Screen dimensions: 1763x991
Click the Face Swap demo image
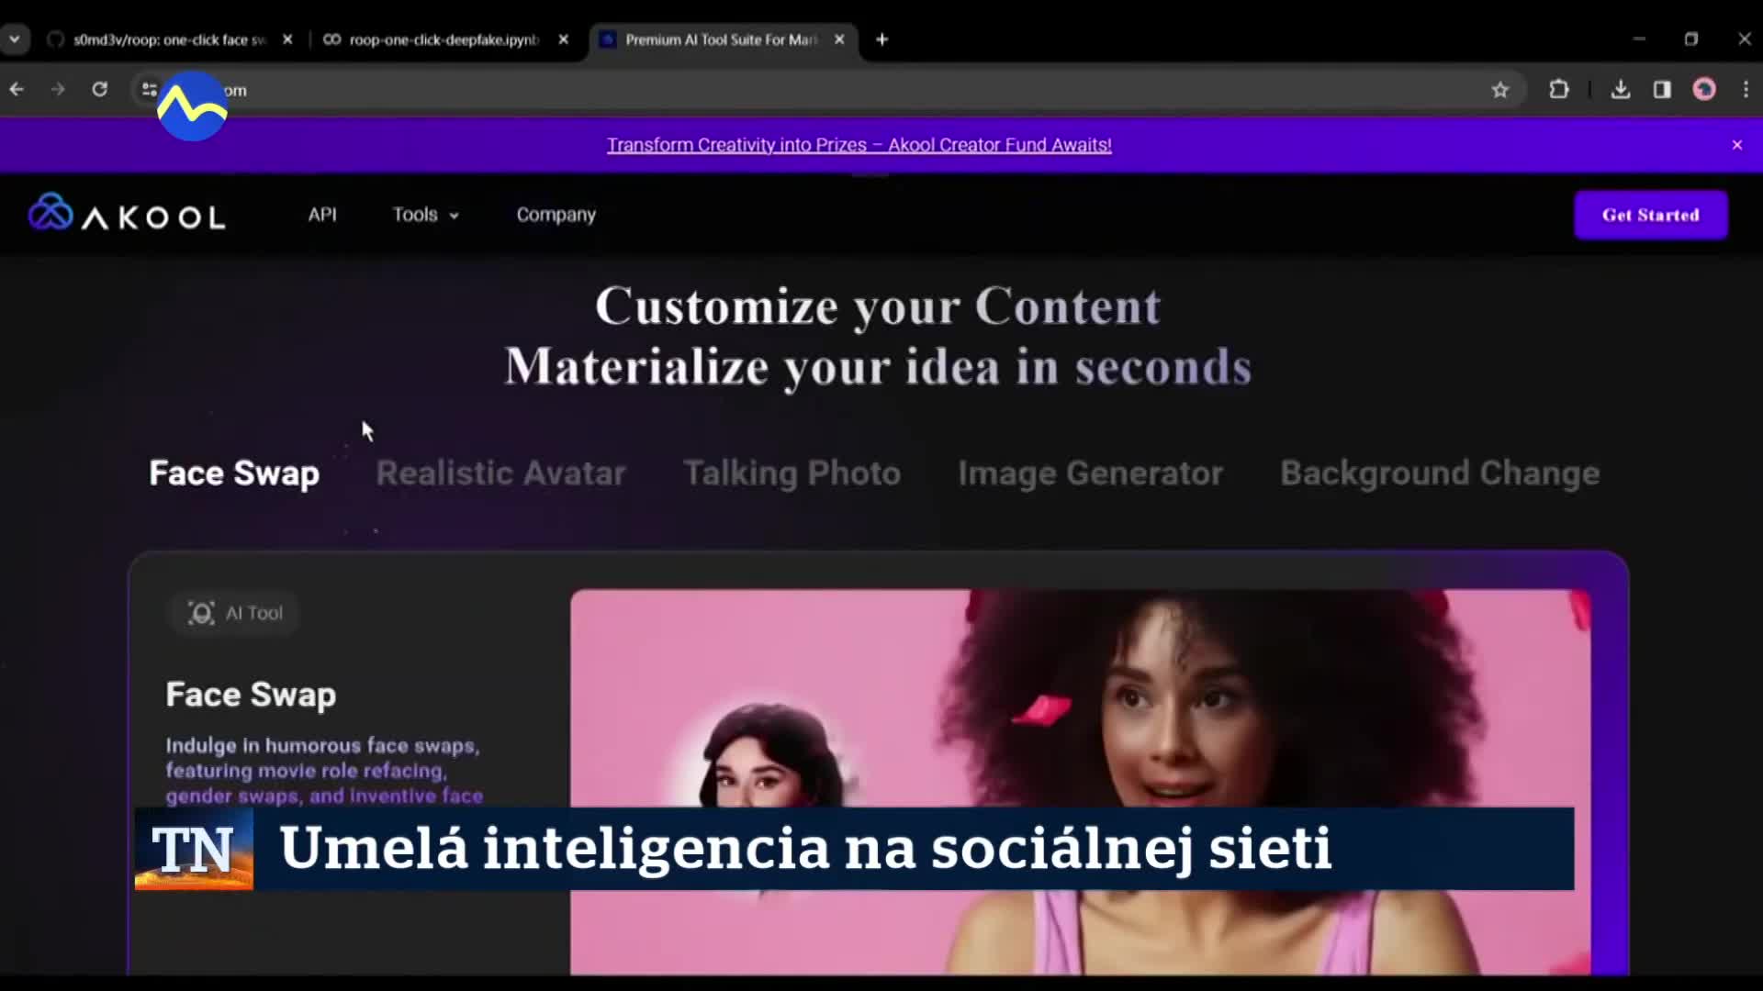1080,782
